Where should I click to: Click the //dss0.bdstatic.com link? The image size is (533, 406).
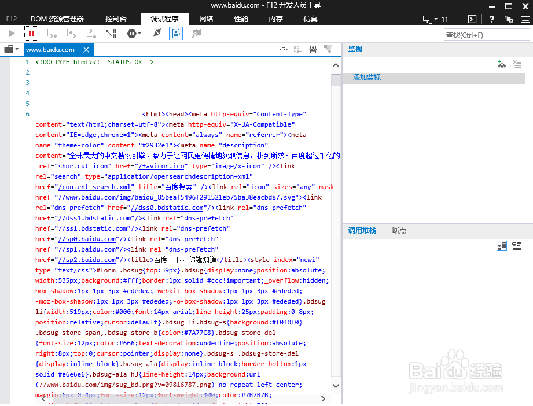167,208
